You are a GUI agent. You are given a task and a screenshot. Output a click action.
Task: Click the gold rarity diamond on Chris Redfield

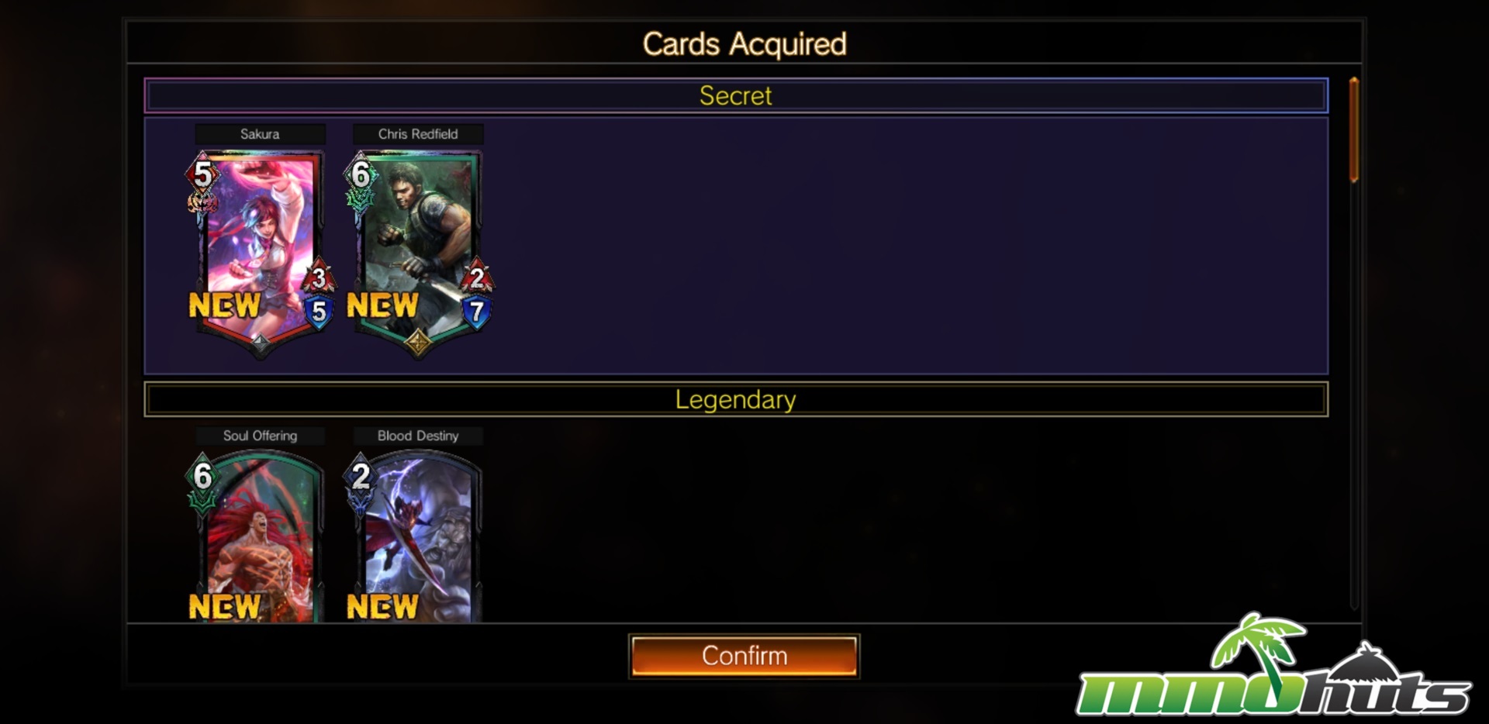coord(418,341)
